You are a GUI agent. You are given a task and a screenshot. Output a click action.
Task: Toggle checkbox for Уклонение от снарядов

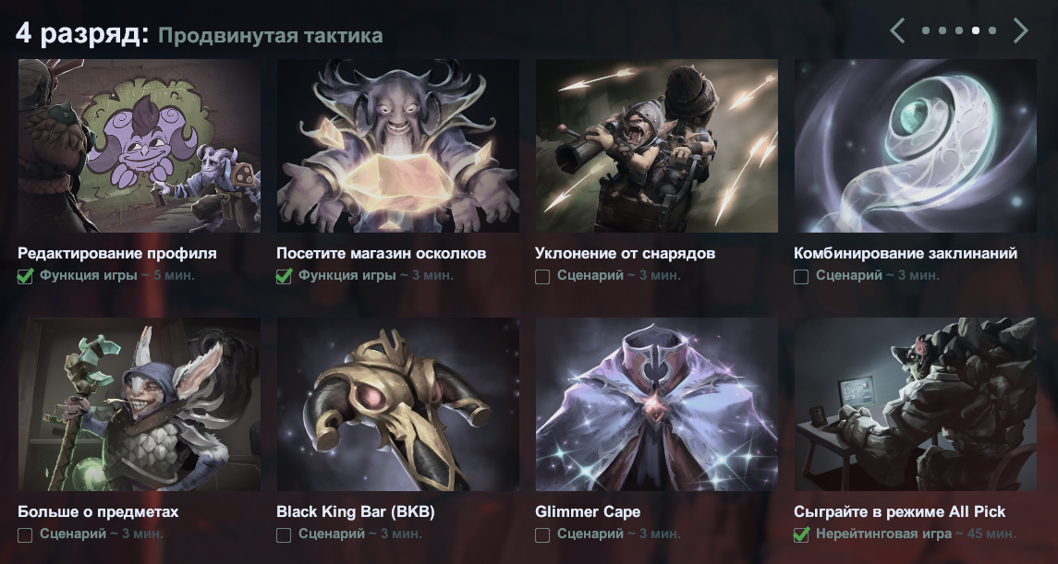click(542, 276)
